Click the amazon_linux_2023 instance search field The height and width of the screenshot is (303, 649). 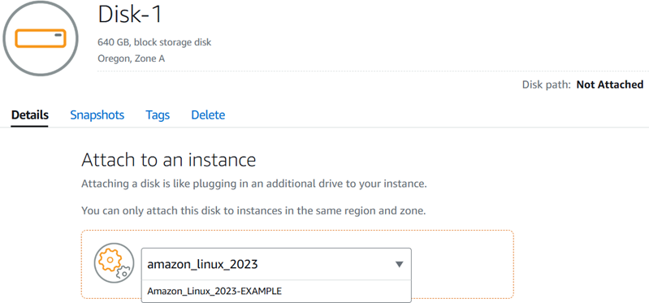click(276, 264)
